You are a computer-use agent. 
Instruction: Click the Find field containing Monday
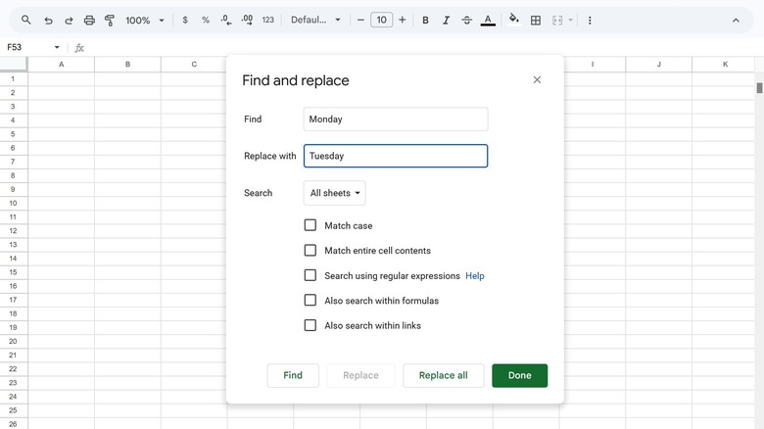[x=396, y=119]
